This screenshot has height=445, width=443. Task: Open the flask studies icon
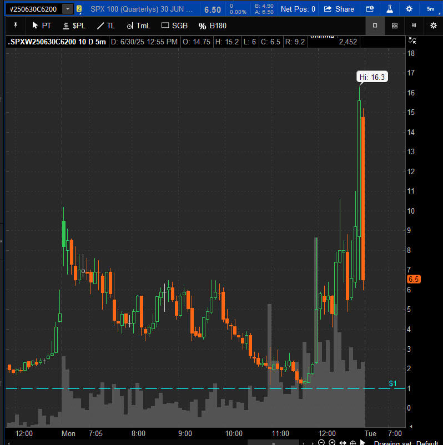390,9
